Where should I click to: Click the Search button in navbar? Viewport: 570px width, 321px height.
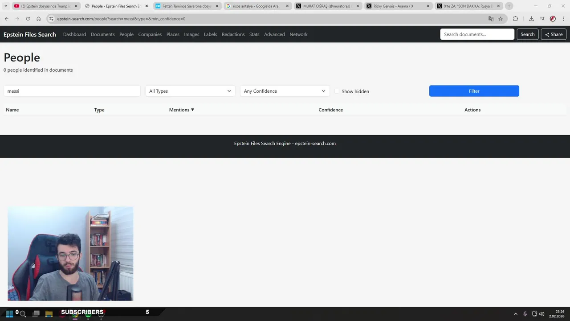click(x=527, y=34)
